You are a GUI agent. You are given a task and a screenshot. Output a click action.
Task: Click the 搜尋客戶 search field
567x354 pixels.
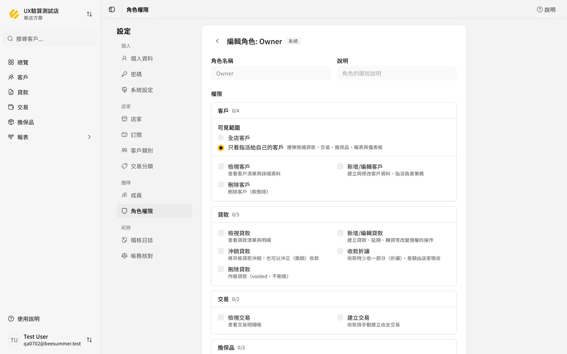pos(50,39)
